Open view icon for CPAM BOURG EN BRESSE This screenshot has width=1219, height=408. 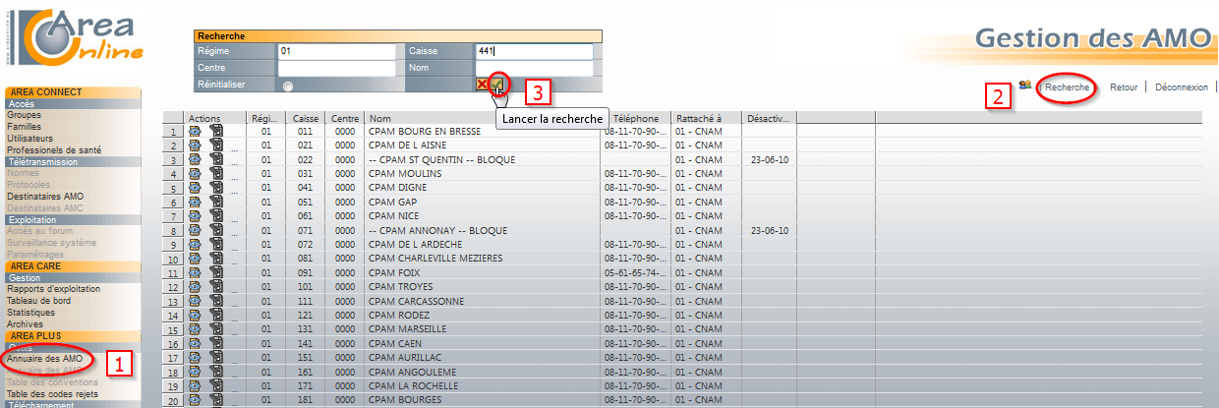pos(195,131)
